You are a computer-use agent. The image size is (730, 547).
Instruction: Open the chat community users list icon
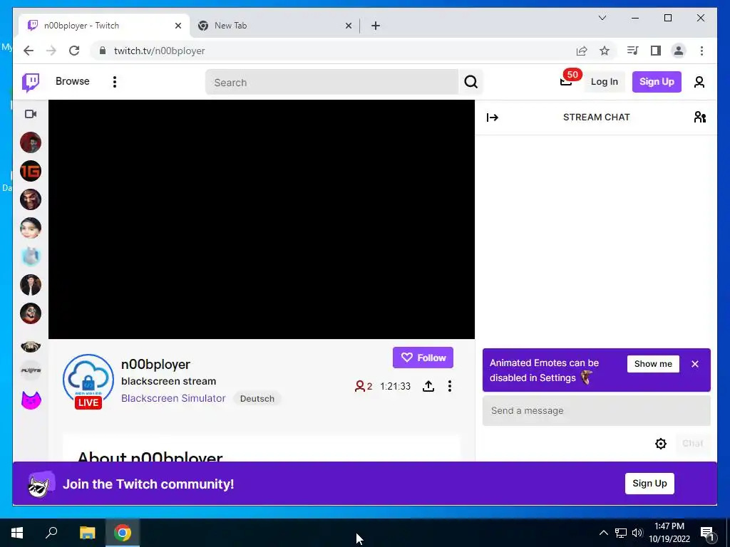point(700,118)
